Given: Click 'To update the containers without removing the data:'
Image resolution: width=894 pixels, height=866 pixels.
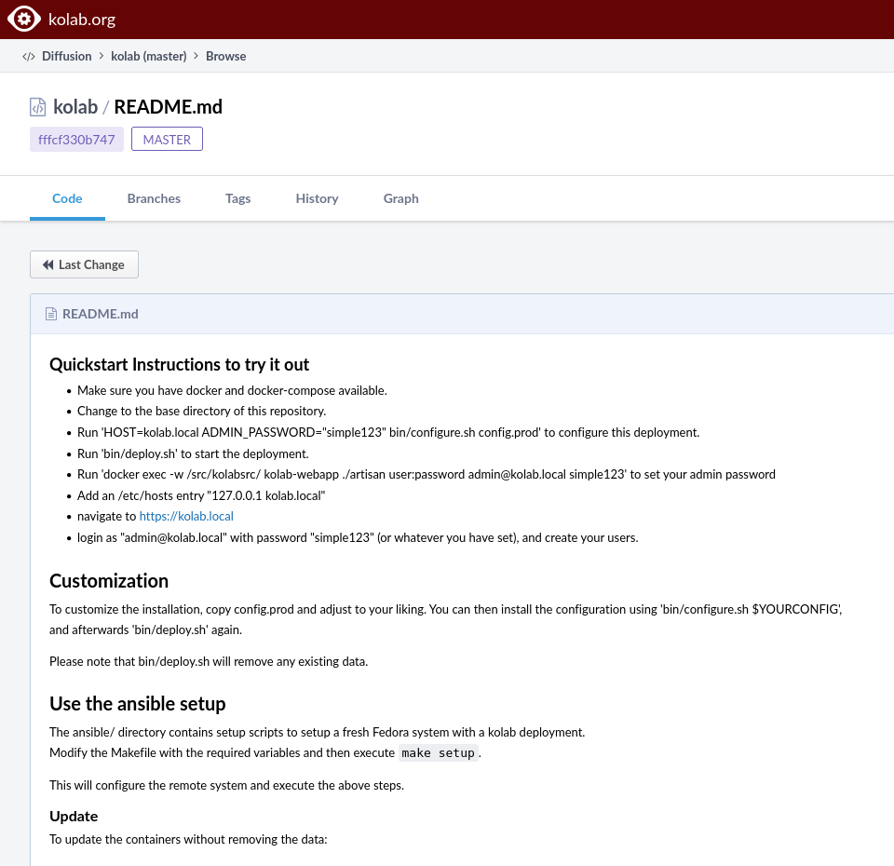Looking at the screenshot, I should [x=188, y=840].
